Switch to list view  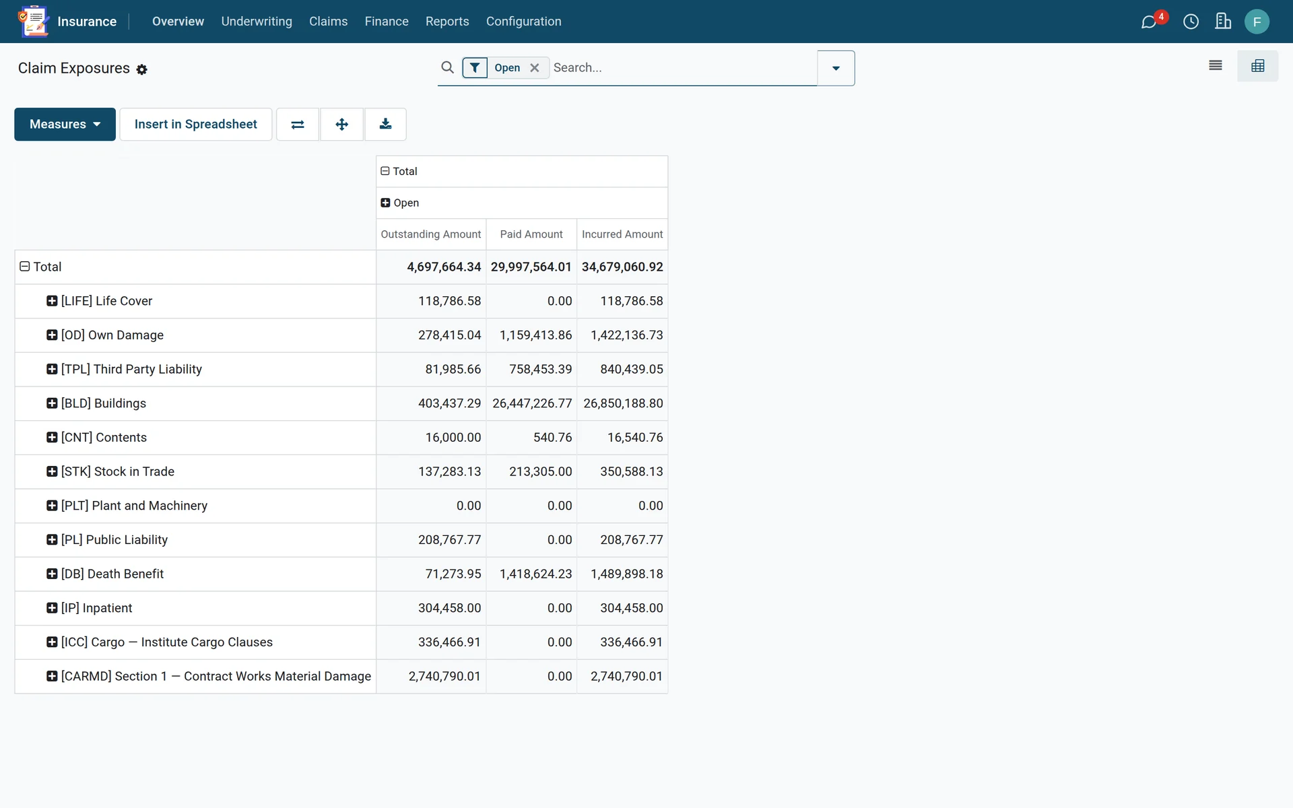tap(1216, 66)
